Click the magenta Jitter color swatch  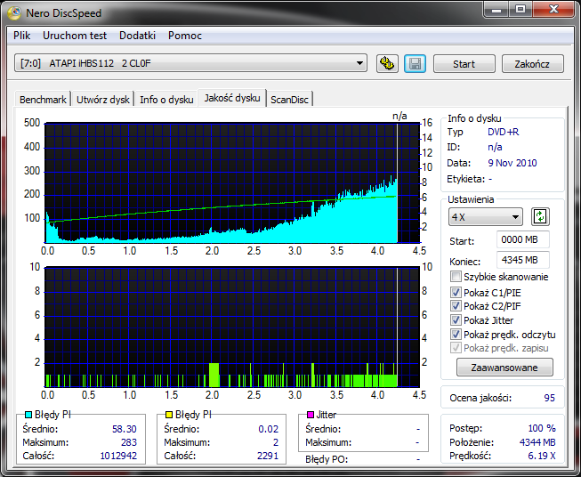coord(311,415)
